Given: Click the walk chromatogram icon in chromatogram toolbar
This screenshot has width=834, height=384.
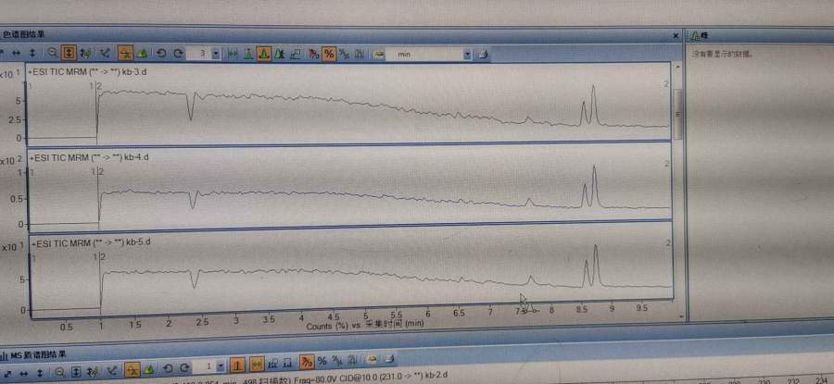Looking at the screenshot, I should coord(233,55).
